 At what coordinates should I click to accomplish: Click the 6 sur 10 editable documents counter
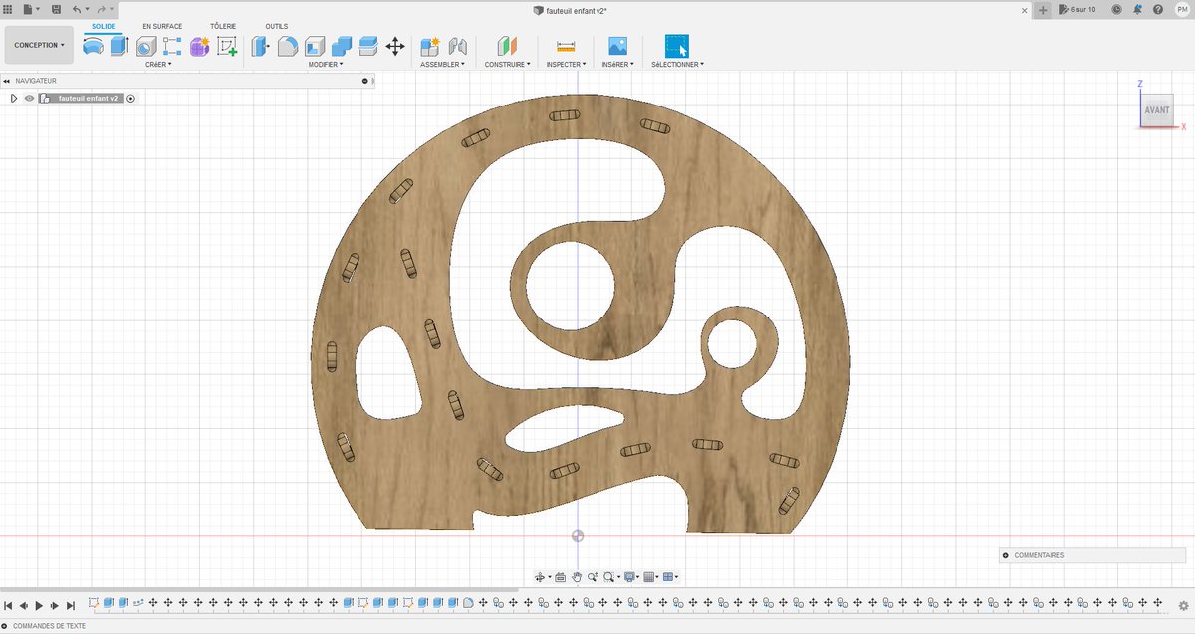pyautogui.click(x=1078, y=9)
